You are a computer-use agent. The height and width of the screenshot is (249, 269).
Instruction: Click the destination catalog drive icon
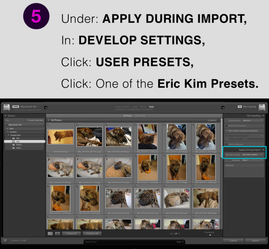point(262,107)
